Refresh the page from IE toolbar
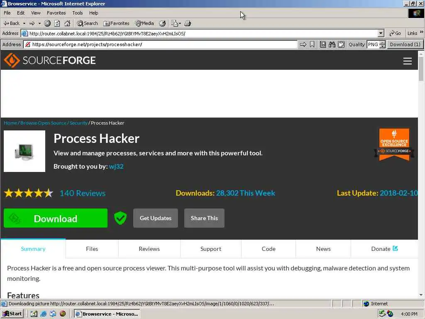The height and width of the screenshot is (319, 425). pyautogui.click(x=57, y=23)
